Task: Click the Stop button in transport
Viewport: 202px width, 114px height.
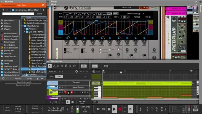Action: pos(109,109)
